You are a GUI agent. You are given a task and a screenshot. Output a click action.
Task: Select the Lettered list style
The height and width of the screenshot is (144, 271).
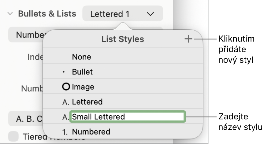[x=87, y=102]
